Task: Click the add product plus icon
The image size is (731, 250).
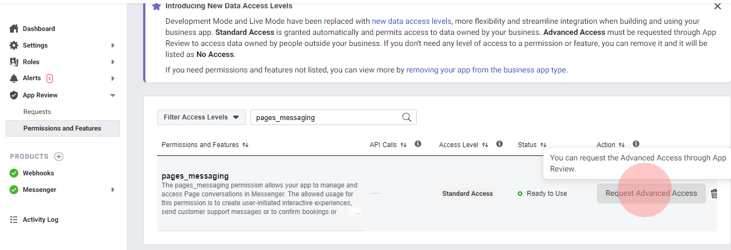Action: (59, 157)
